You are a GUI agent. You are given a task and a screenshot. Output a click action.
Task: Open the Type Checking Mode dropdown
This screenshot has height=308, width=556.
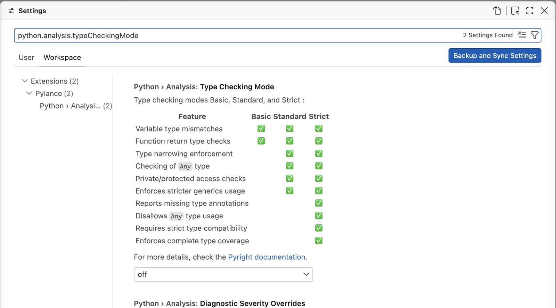point(223,274)
